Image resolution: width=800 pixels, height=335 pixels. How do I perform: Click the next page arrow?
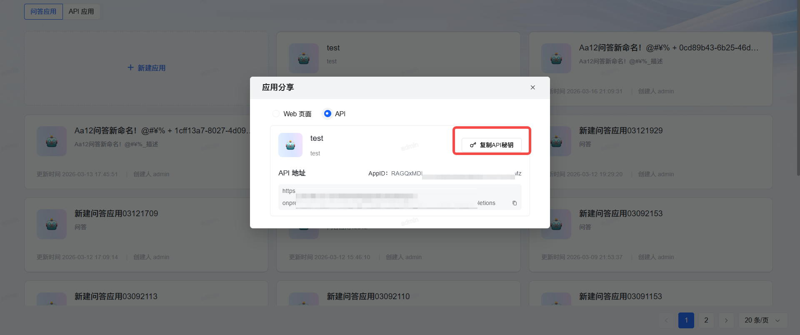pos(726,320)
